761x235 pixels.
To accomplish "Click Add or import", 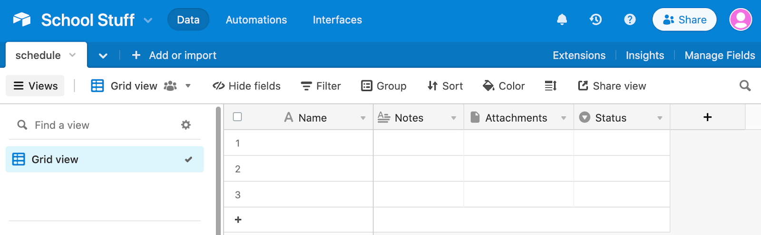I will click(174, 55).
